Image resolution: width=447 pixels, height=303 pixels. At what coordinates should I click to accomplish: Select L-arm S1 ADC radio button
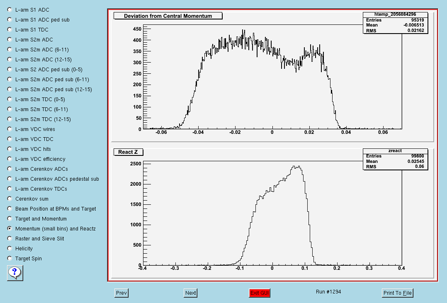[10, 10]
